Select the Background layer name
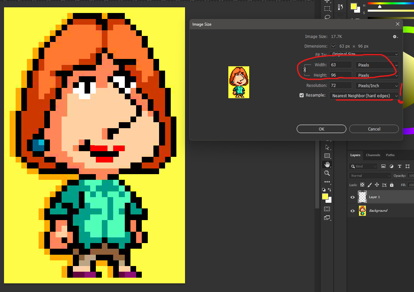 [x=378, y=211]
